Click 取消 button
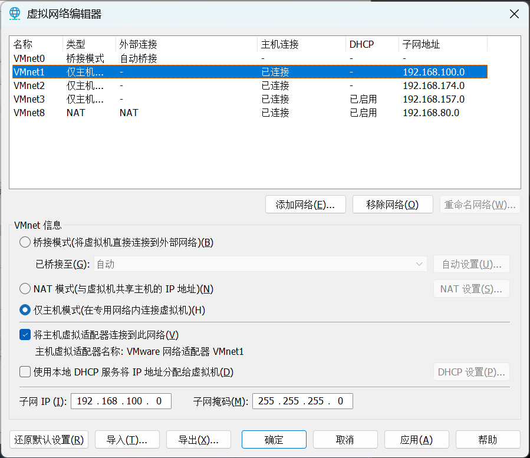530x458 pixels. [x=345, y=439]
